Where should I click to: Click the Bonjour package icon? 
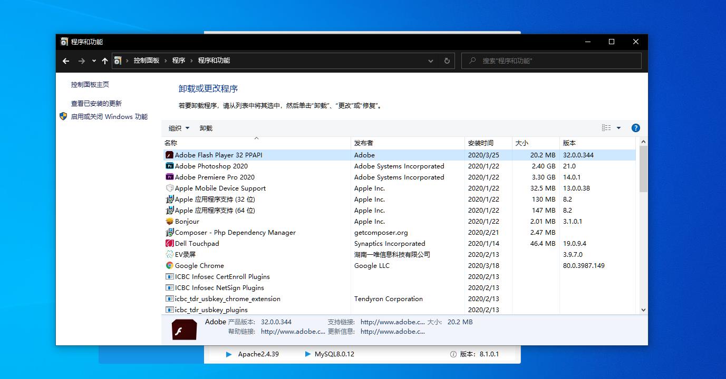(170, 221)
